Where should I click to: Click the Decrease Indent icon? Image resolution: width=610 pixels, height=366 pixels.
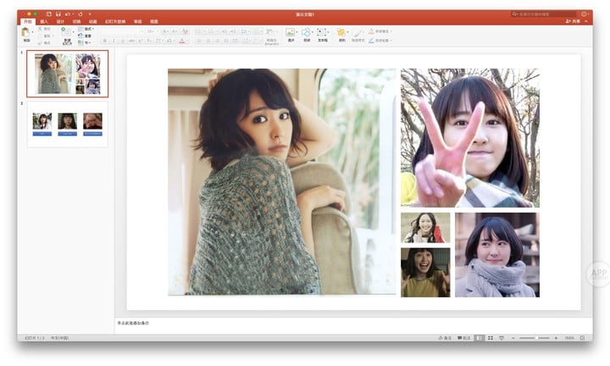pyautogui.click(x=224, y=31)
